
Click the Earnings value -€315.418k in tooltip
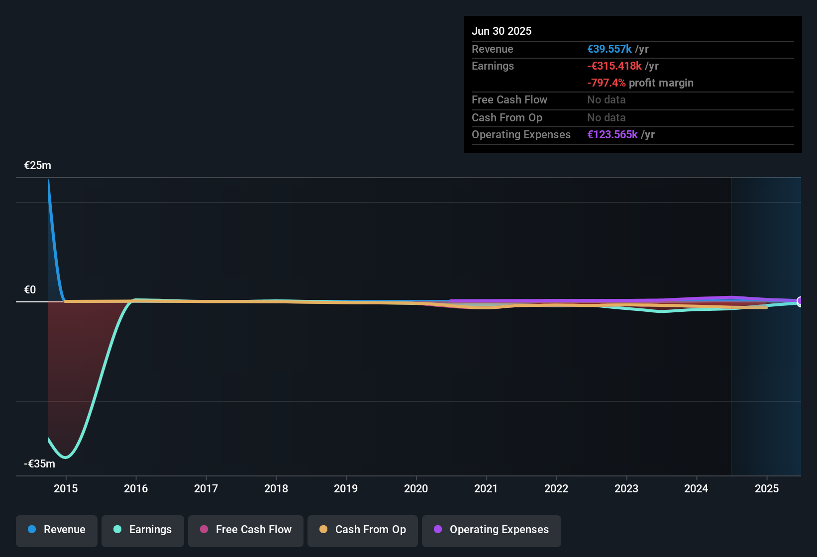click(x=614, y=66)
